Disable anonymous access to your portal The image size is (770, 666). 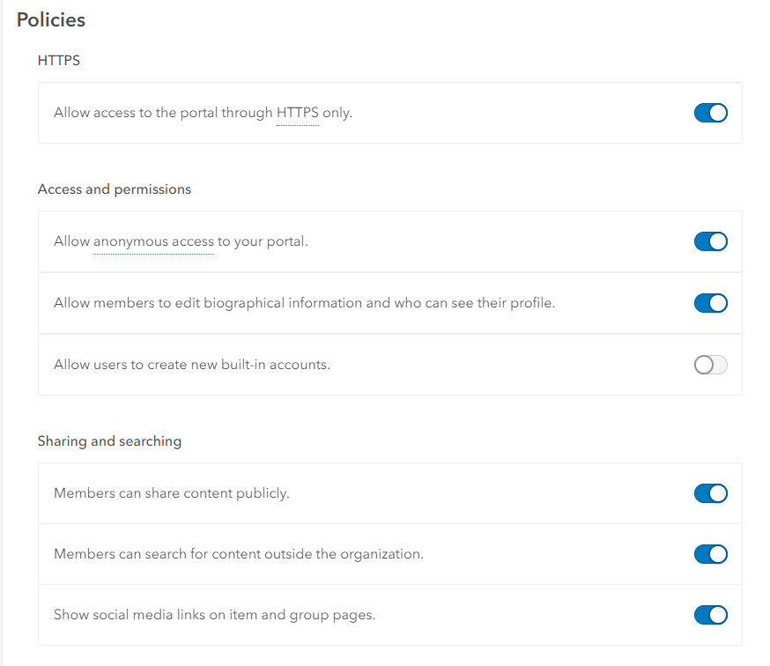click(x=710, y=241)
